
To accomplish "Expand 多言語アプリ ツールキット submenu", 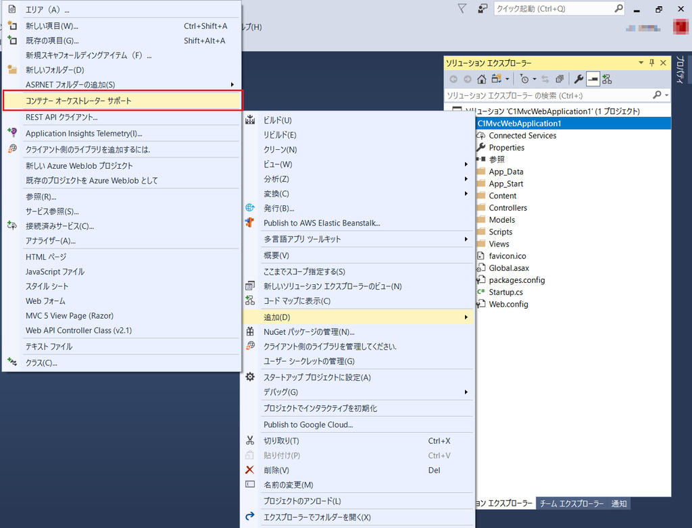I will tap(358, 239).
